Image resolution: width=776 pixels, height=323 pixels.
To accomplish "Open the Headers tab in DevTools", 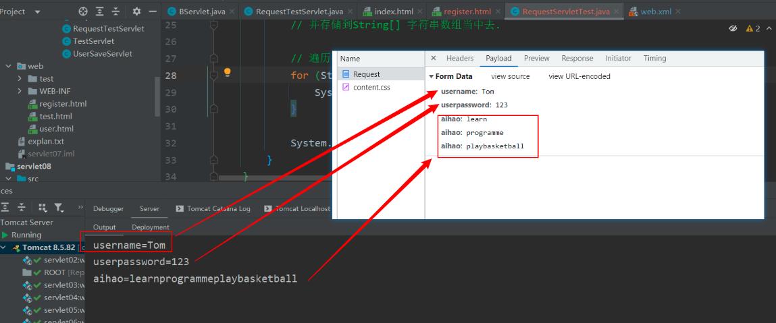I will (460, 58).
